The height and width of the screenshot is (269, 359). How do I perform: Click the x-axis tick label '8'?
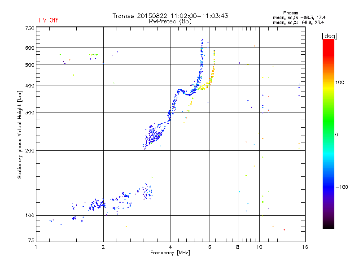(x=238, y=247)
